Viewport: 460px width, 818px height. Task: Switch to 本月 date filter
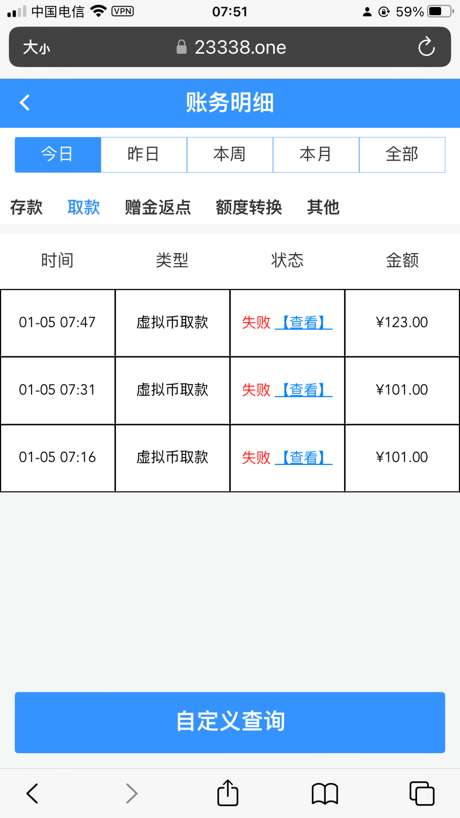click(x=316, y=154)
